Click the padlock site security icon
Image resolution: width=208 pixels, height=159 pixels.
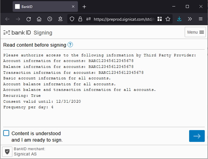point(80,19)
